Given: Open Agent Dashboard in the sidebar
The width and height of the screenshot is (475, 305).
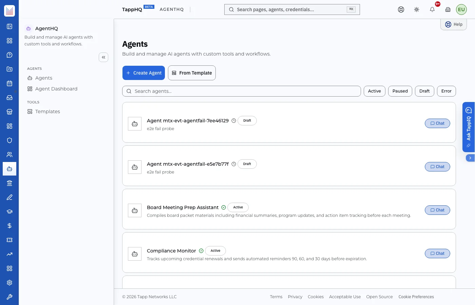Looking at the screenshot, I should (x=52, y=89).
